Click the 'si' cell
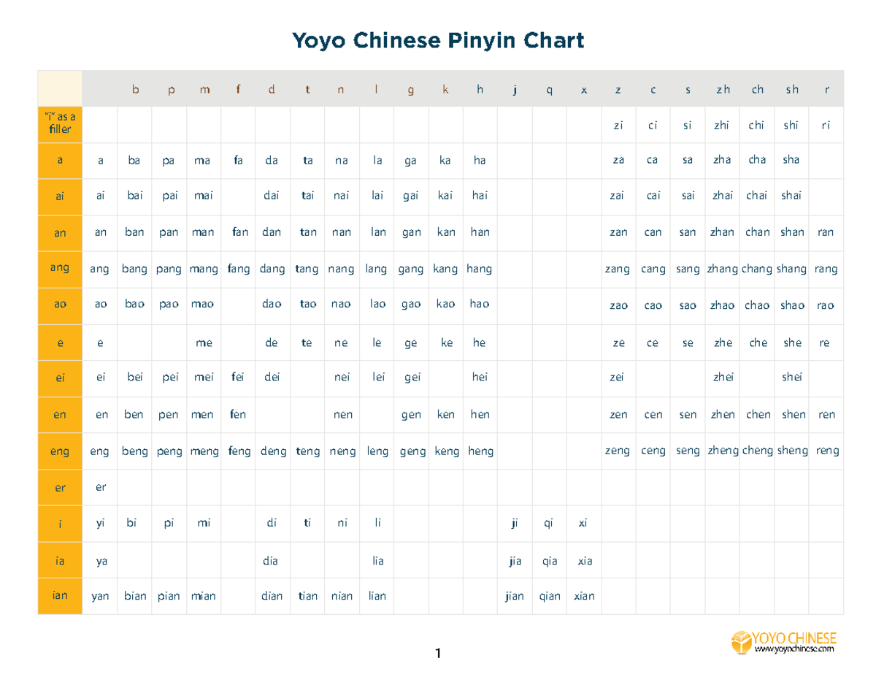 pos(687,125)
